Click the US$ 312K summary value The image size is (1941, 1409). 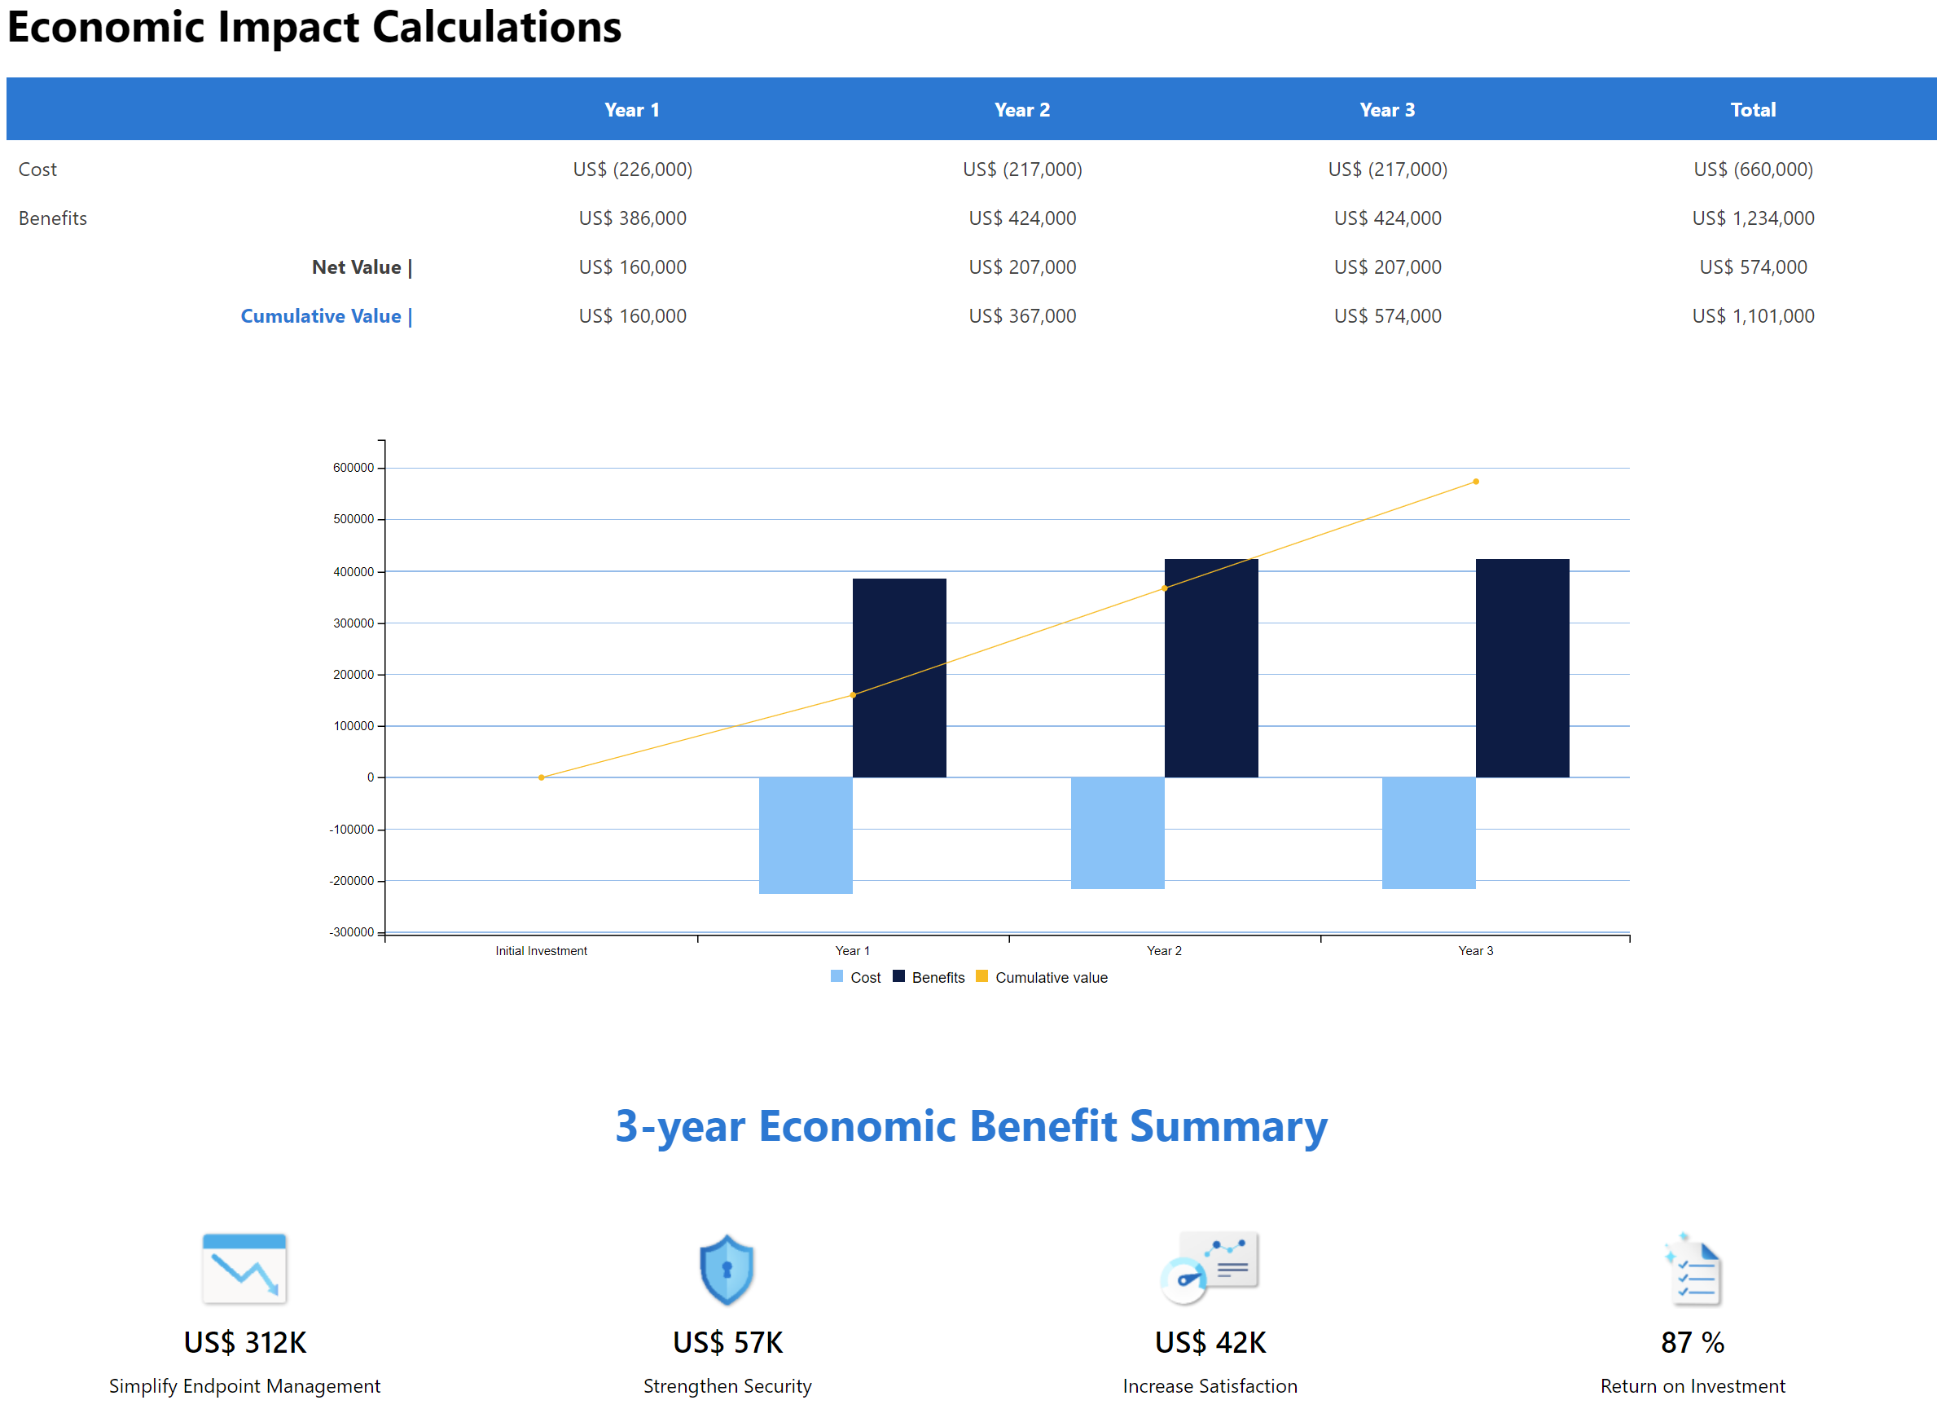(x=245, y=1342)
